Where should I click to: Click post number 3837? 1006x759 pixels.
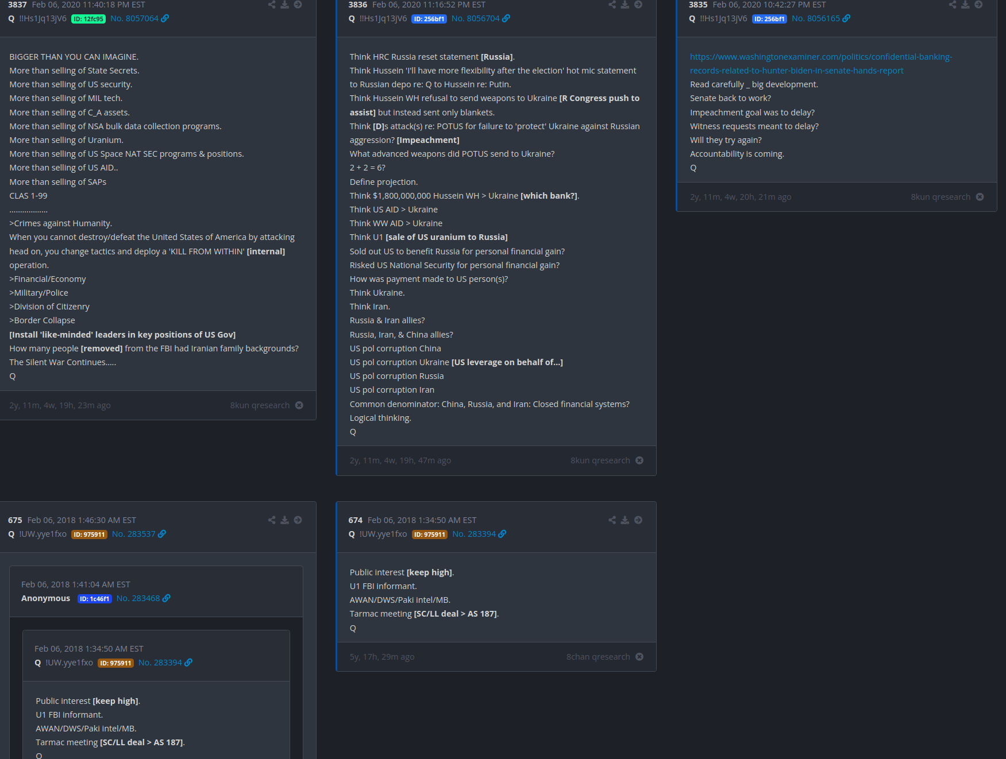pyautogui.click(x=17, y=5)
